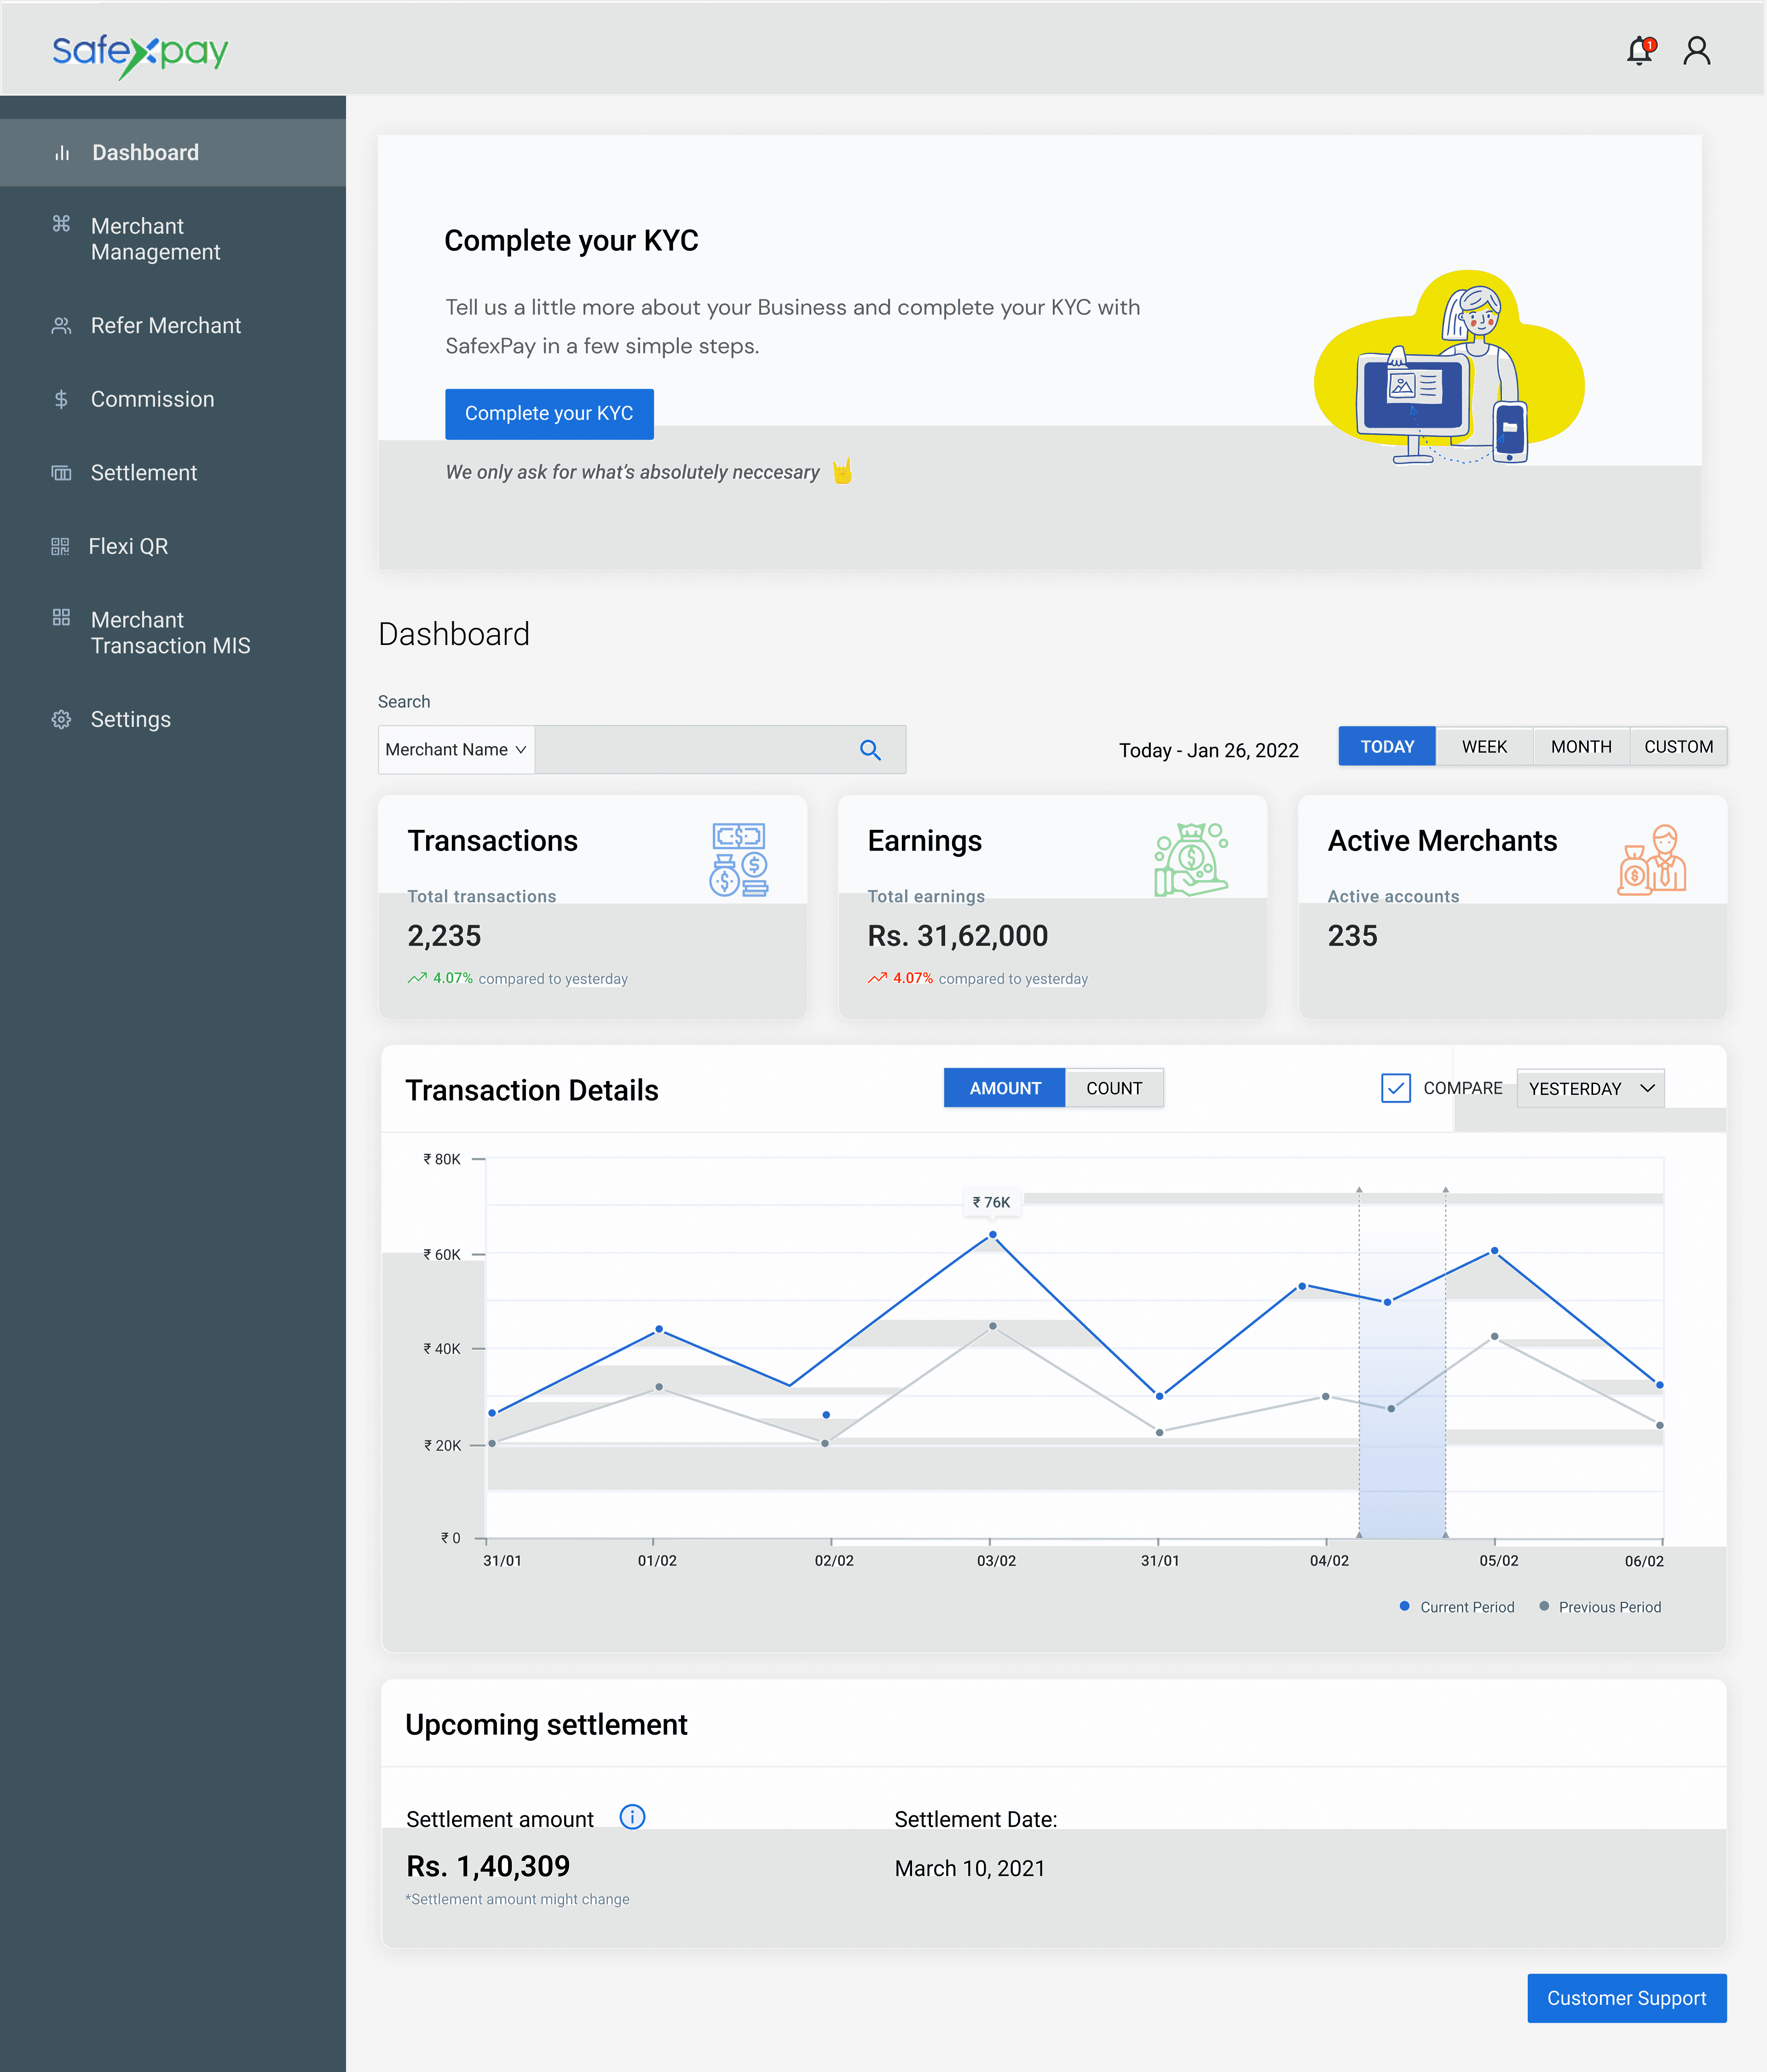Image resolution: width=1767 pixels, height=2072 pixels.
Task: Click the Transactions card money icon
Action: click(739, 860)
